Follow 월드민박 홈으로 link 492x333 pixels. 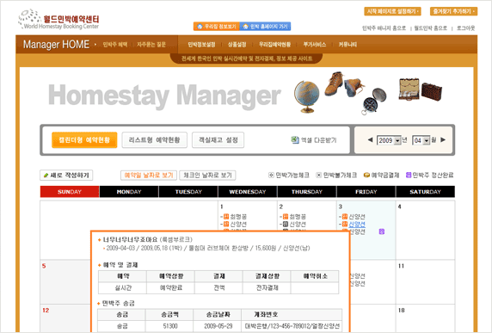(x=430, y=28)
